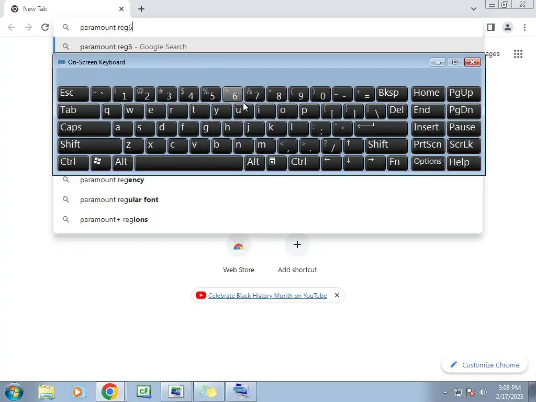This screenshot has height=402, width=536.
Task: Tap the Insert key on On-Screen Keyboard
Action: click(428, 128)
